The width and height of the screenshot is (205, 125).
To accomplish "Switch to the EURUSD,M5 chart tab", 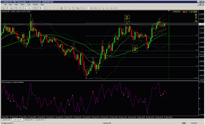I will coord(17,120).
